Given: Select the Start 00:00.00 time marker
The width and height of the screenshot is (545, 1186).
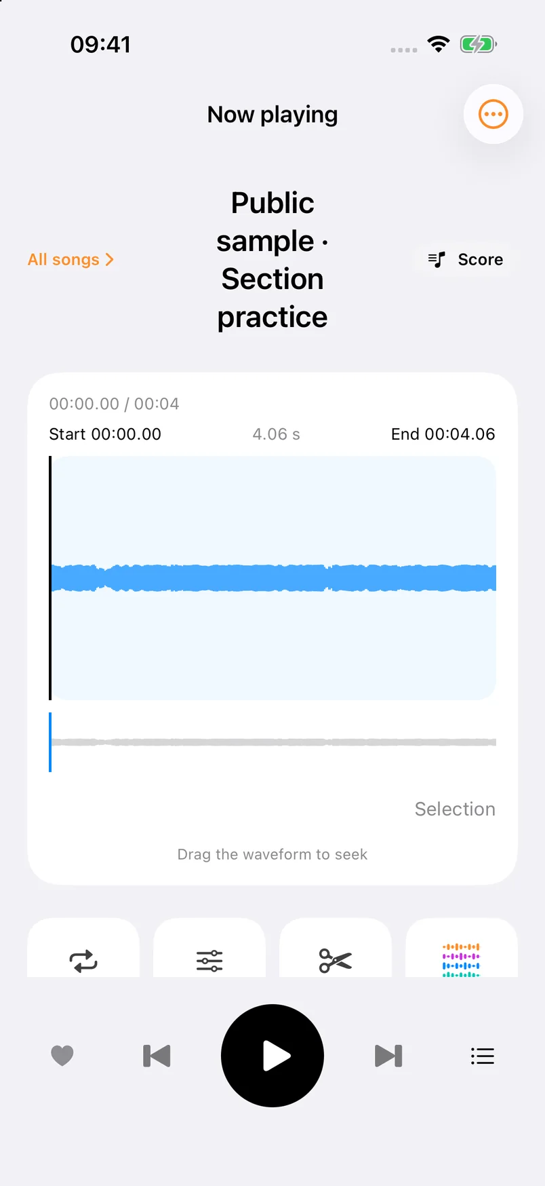Looking at the screenshot, I should [105, 434].
